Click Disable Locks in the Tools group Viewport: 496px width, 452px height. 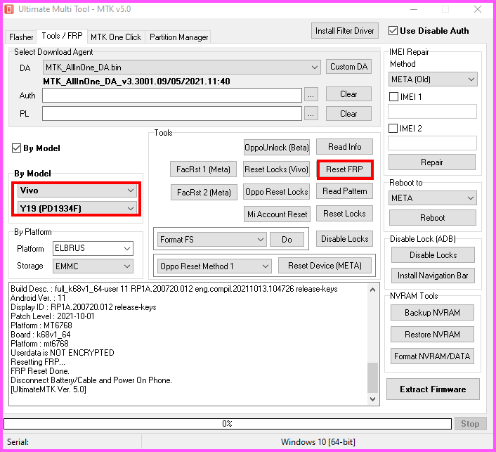[x=344, y=239]
